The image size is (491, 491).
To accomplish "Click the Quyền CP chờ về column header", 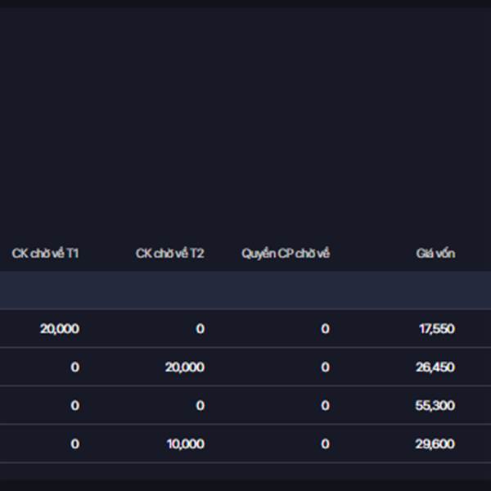I will click(286, 254).
